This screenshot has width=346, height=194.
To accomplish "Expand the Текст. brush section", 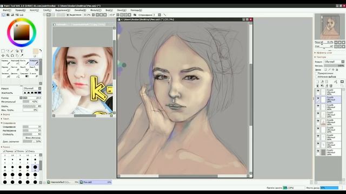I will 6,119.
